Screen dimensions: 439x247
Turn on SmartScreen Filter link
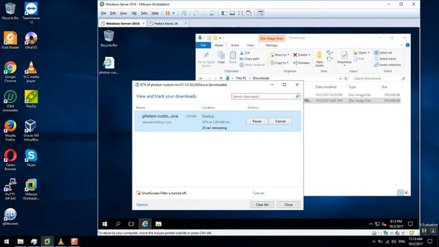pos(258,193)
